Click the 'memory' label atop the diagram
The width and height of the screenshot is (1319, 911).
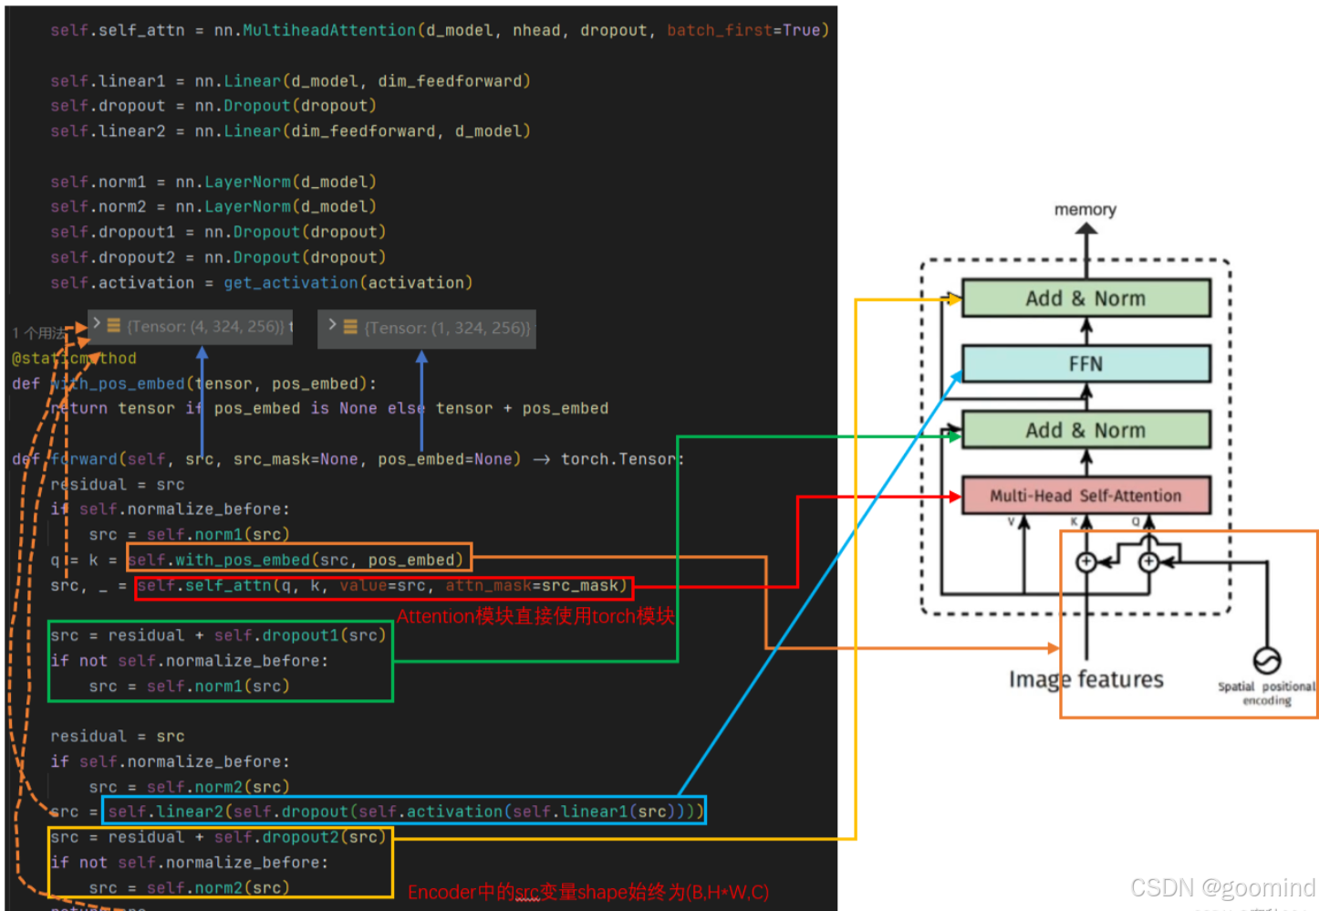1085,210
